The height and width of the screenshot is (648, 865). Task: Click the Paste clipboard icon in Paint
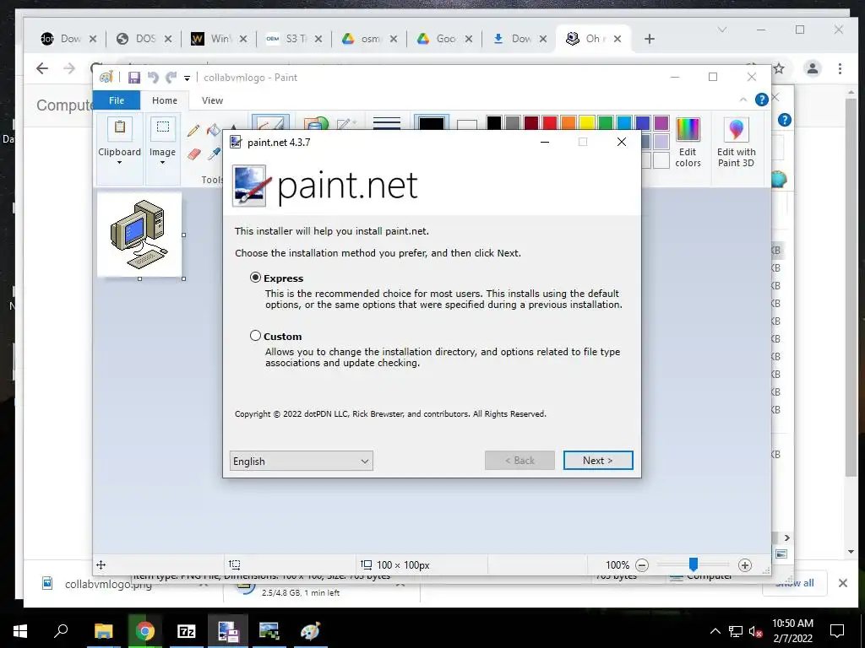pyautogui.click(x=119, y=128)
